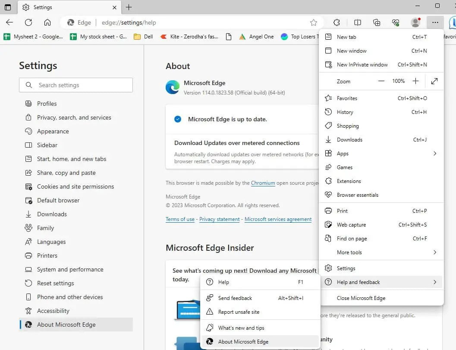Favorite this page with the star icon
This screenshot has height=350, width=456.
(314, 22)
